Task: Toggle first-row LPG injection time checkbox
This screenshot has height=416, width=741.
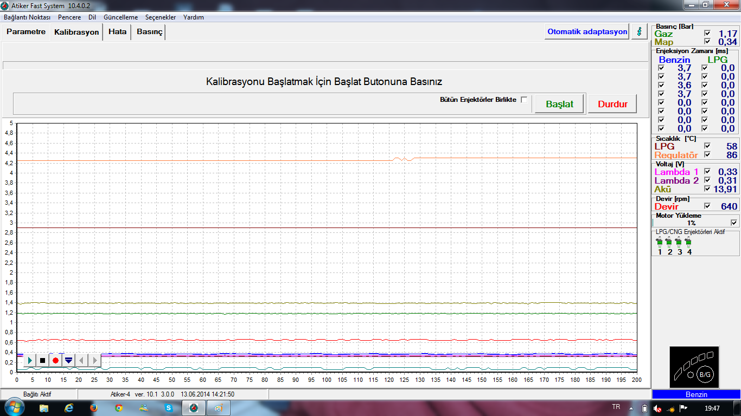Action: [x=704, y=68]
